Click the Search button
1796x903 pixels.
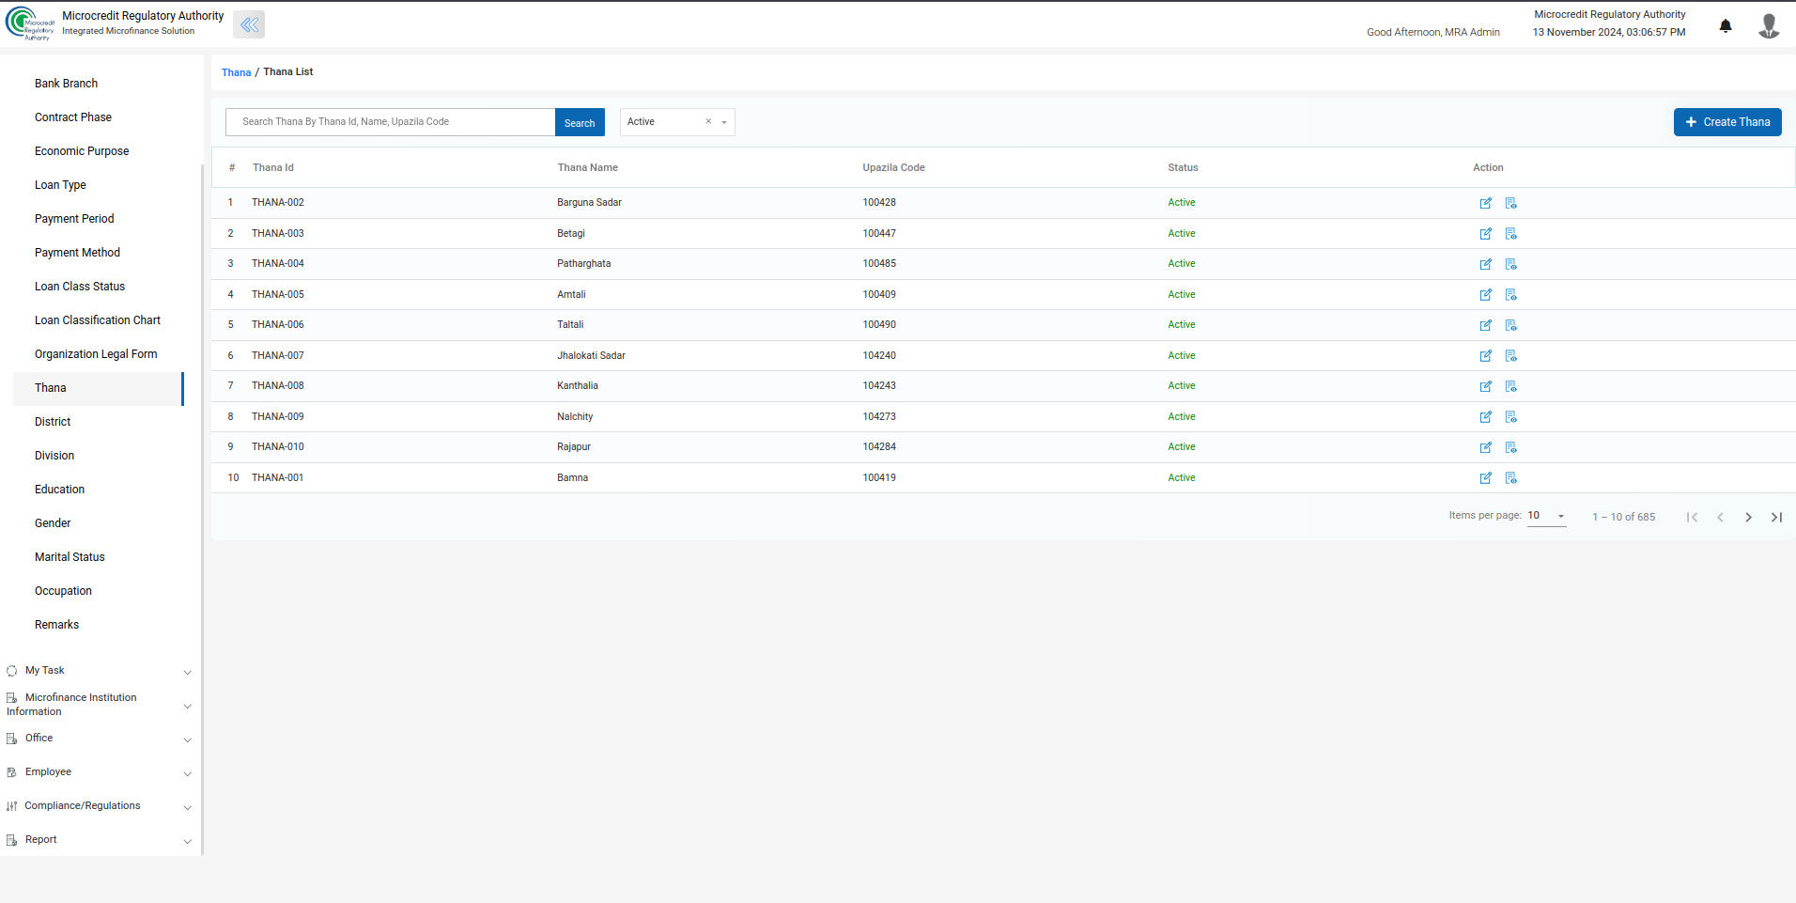coord(580,122)
